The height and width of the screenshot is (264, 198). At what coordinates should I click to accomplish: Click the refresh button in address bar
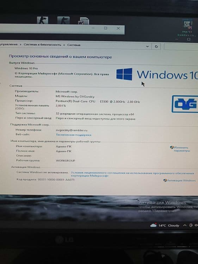156,47
